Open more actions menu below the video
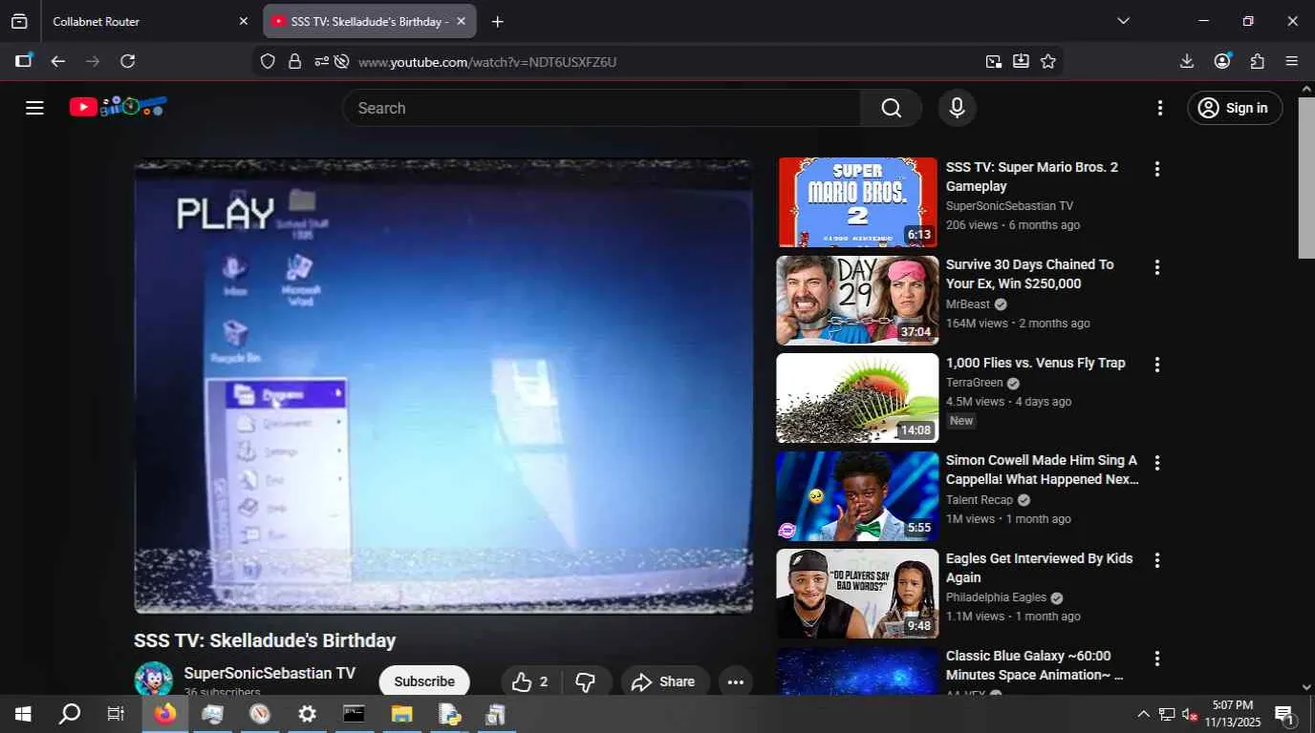 point(735,681)
